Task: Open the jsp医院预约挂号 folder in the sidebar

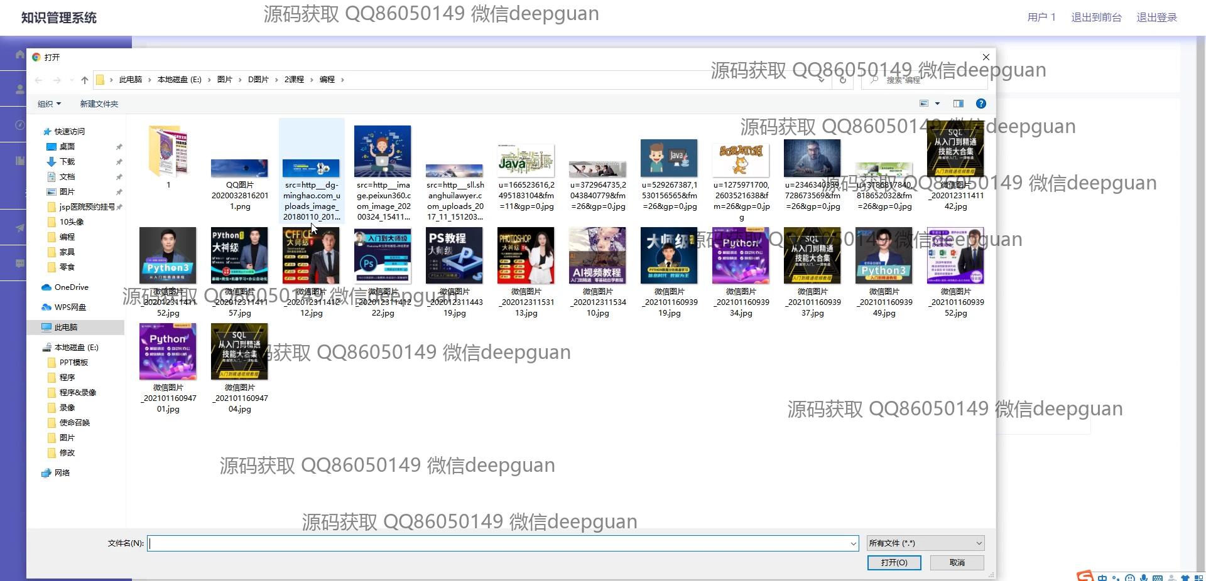Action: coord(87,206)
